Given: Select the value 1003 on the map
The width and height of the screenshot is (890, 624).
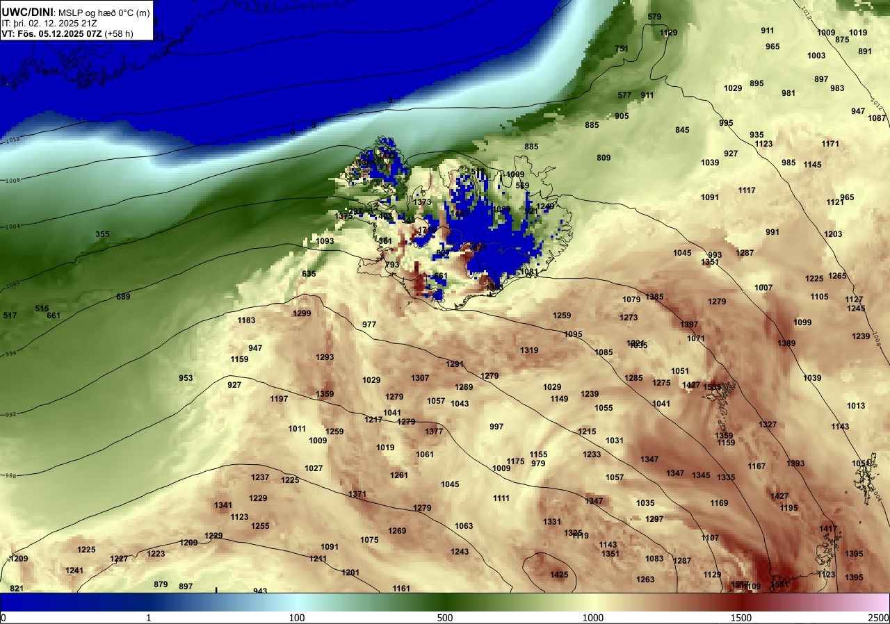Looking at the screenshot, I should tap(816, 56).
